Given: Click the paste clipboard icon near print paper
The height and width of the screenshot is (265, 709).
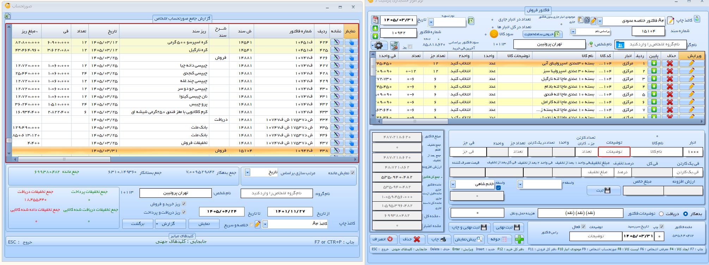Looking at the screenshot, I should [580, 20].
